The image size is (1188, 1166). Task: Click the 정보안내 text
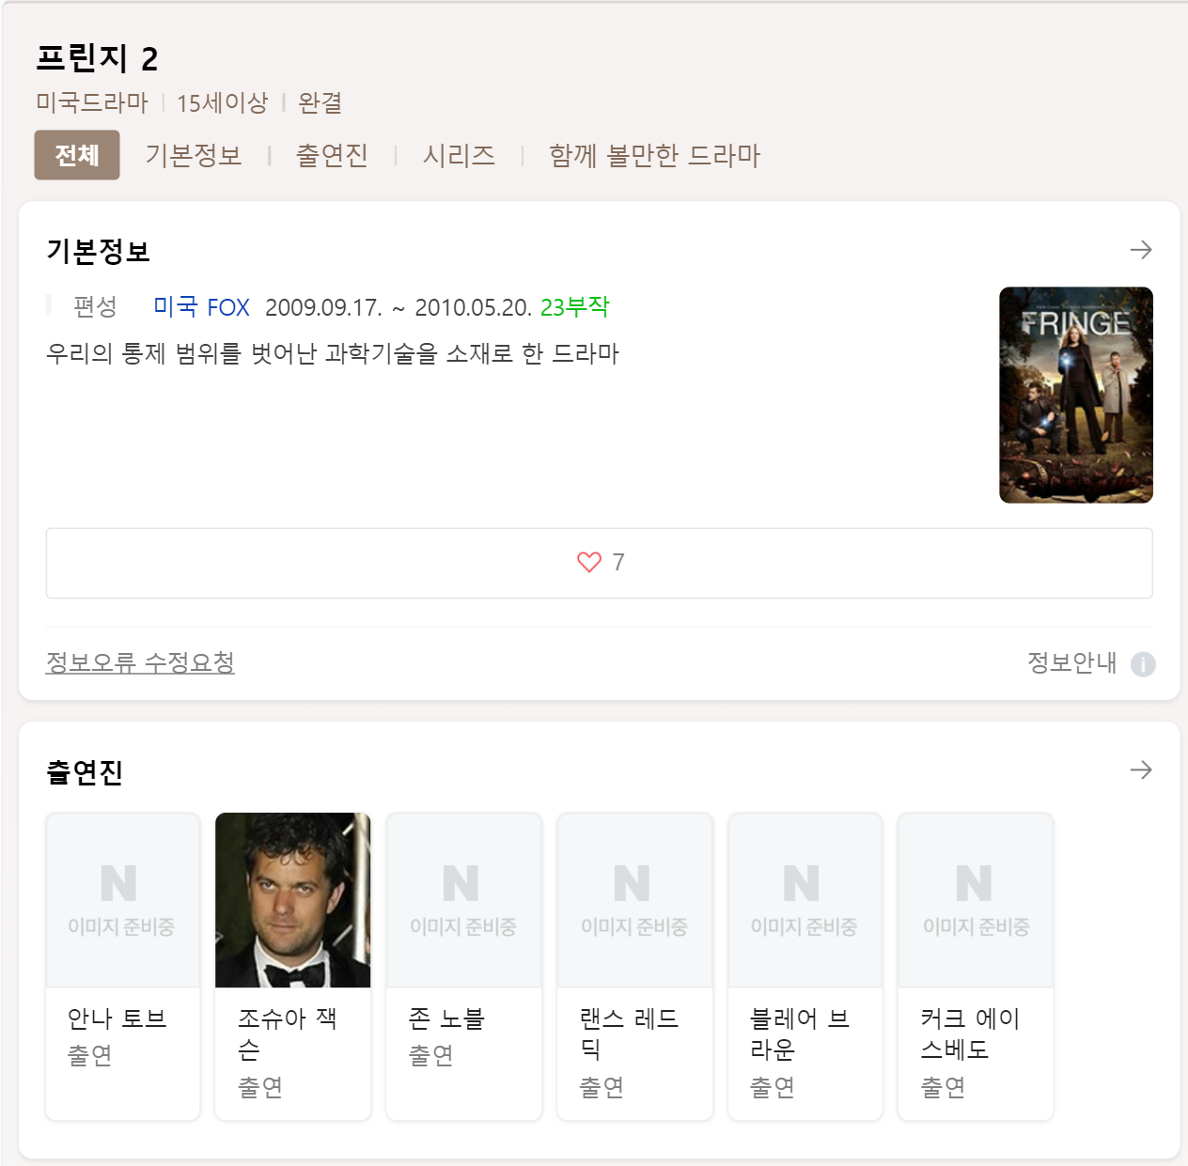coord(1072,662)
